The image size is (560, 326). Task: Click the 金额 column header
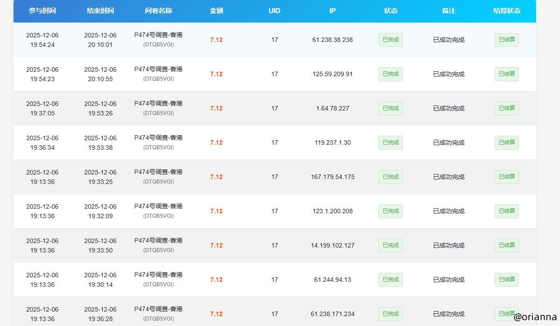click(217, 11)
